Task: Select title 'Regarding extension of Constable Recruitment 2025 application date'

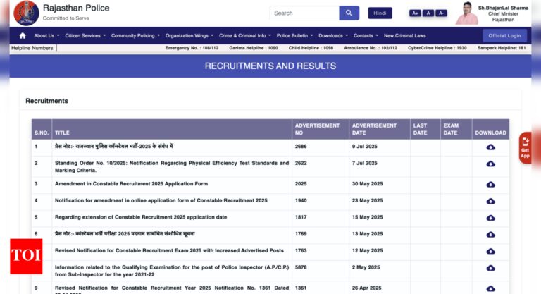Action: coord(141,217)
